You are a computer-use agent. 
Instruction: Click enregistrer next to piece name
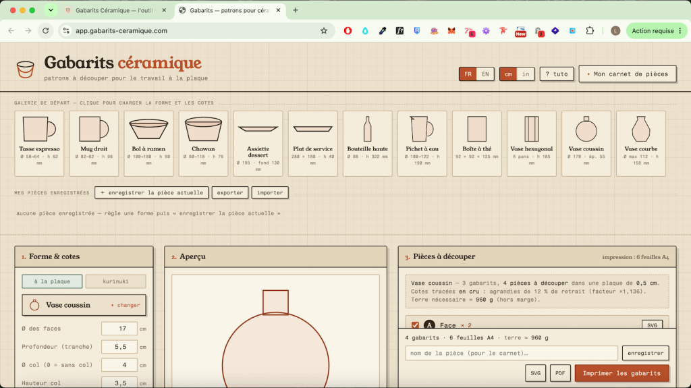pos(646,353)
